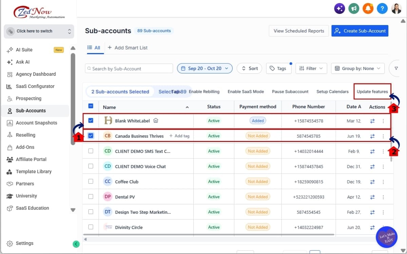
Task: Click Add Smart List tab
Action: point(128,48)
